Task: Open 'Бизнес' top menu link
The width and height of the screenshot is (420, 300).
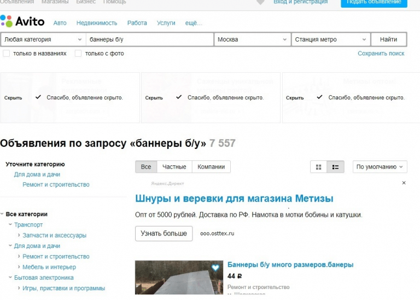Action: pyautogui.click(x=86, y=2)
